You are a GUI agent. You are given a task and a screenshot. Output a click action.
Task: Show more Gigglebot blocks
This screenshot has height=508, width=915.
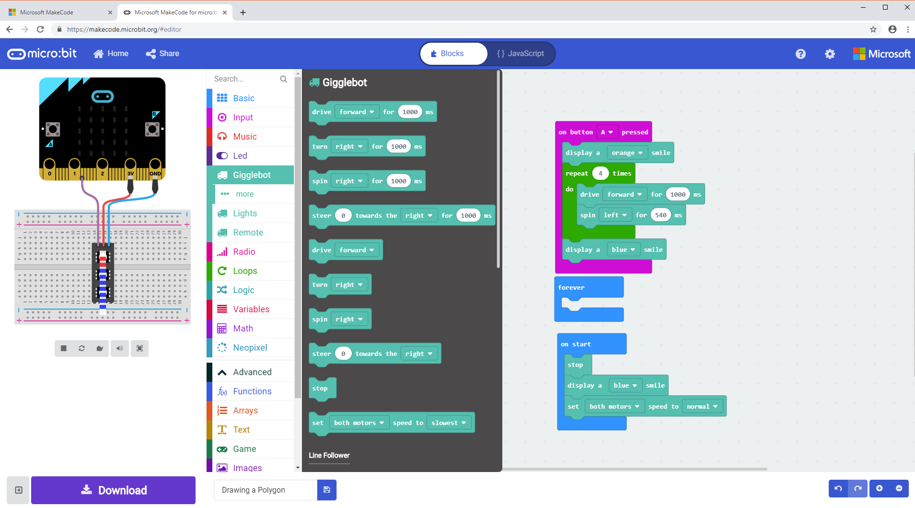[244, 194]
